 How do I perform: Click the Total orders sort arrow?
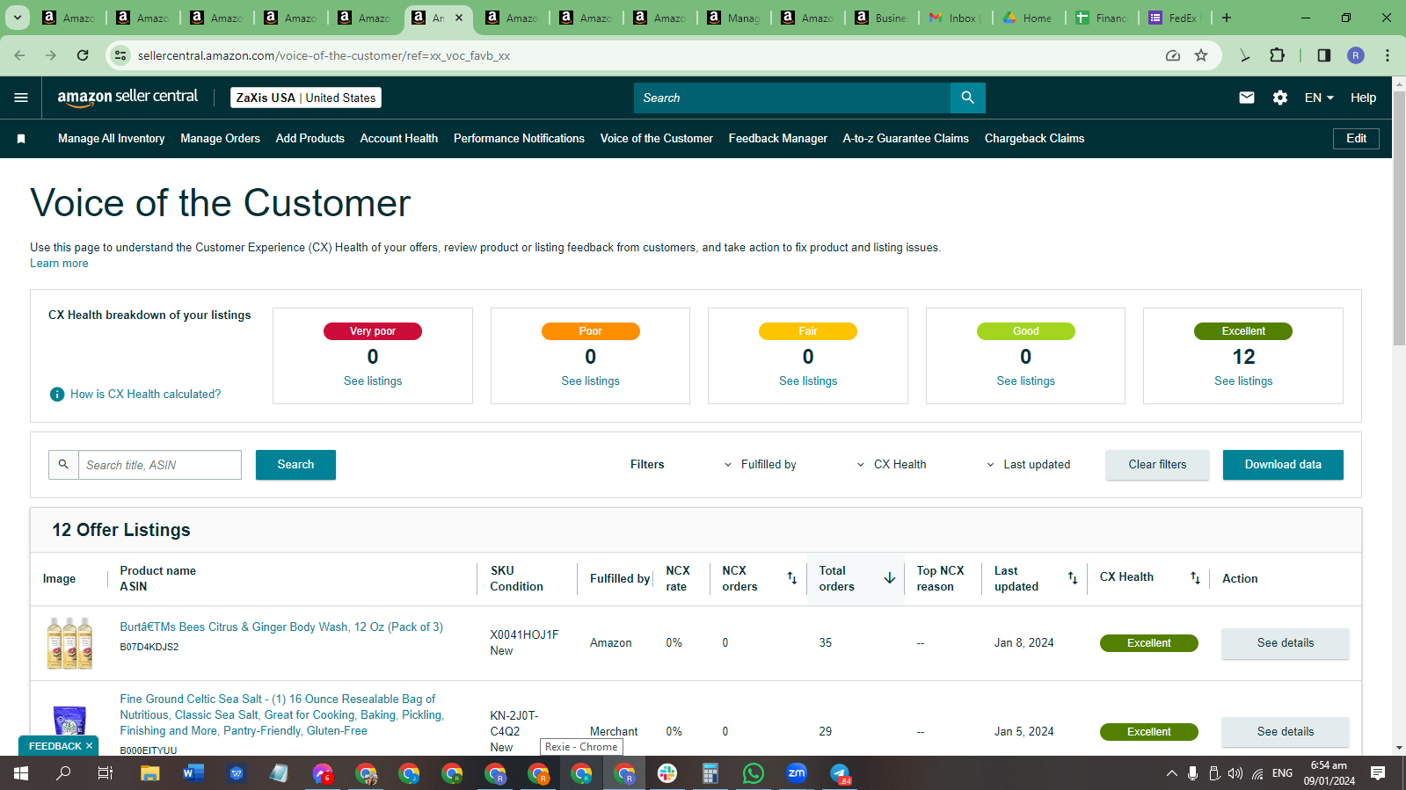(x=890, y=578)
